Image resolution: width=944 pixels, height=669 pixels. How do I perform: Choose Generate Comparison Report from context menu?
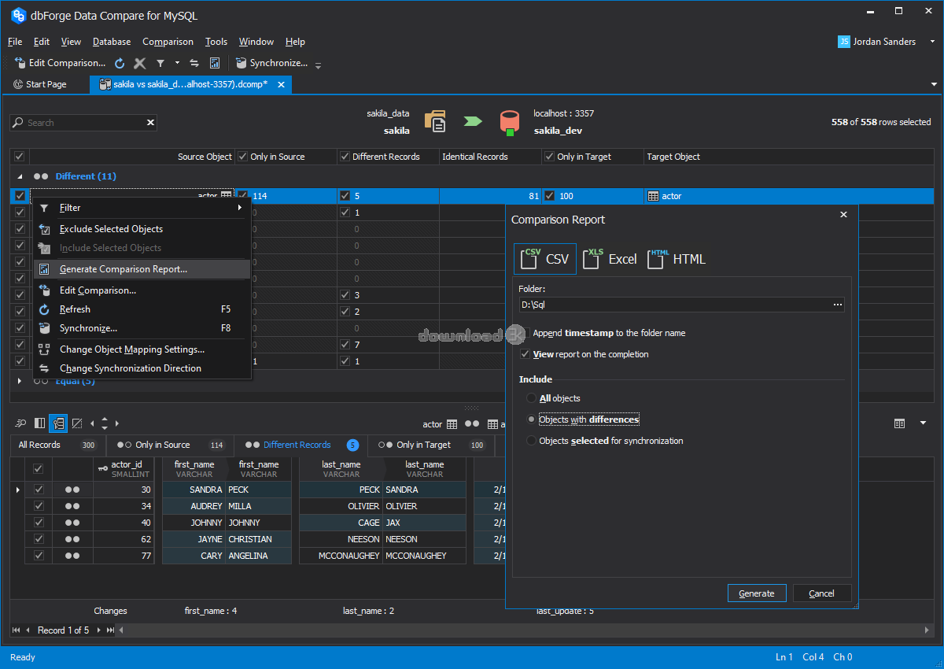(142, 269)
